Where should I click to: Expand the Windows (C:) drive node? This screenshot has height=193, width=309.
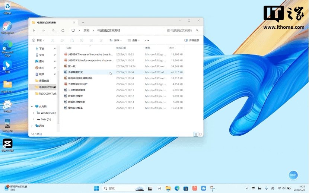pos(34,113)
